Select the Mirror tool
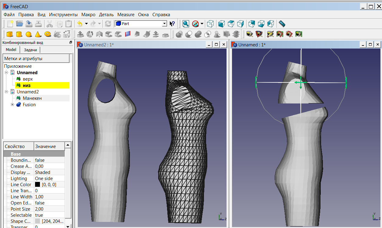382x228 pixels. (99, 34)
